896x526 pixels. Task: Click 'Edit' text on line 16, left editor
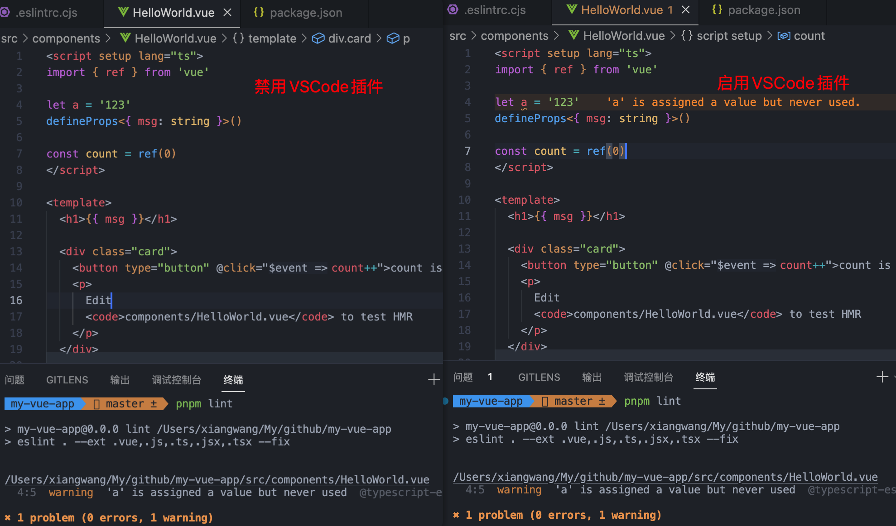[x=98, y=300]
